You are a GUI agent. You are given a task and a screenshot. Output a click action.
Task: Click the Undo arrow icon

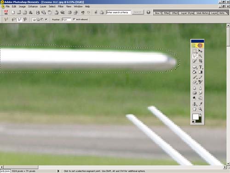pos(83,12)
